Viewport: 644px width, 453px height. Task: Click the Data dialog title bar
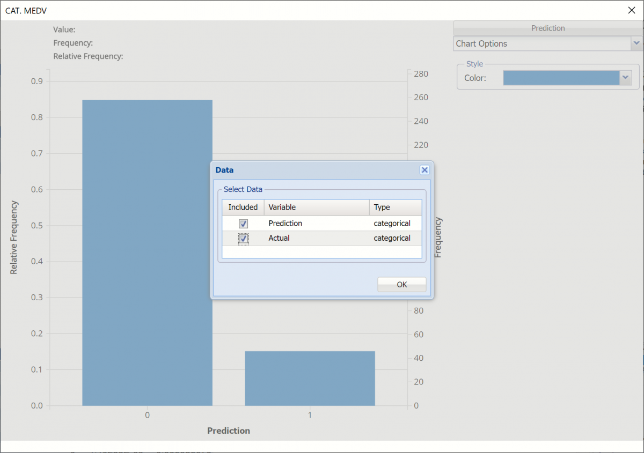(311, 170)
